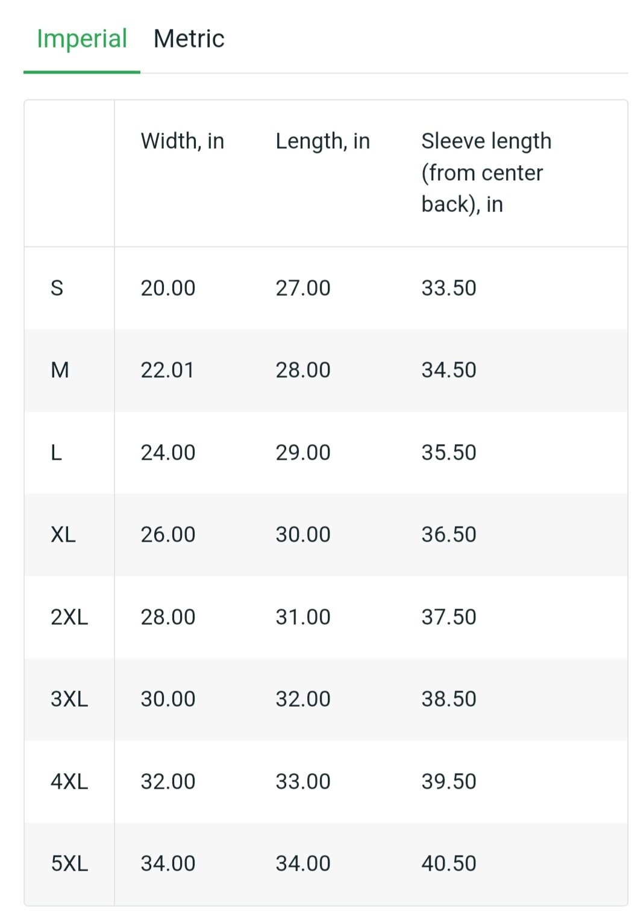Select the 3XL size row label
Viewport: 635px width, 917px height.
(69, 699)
